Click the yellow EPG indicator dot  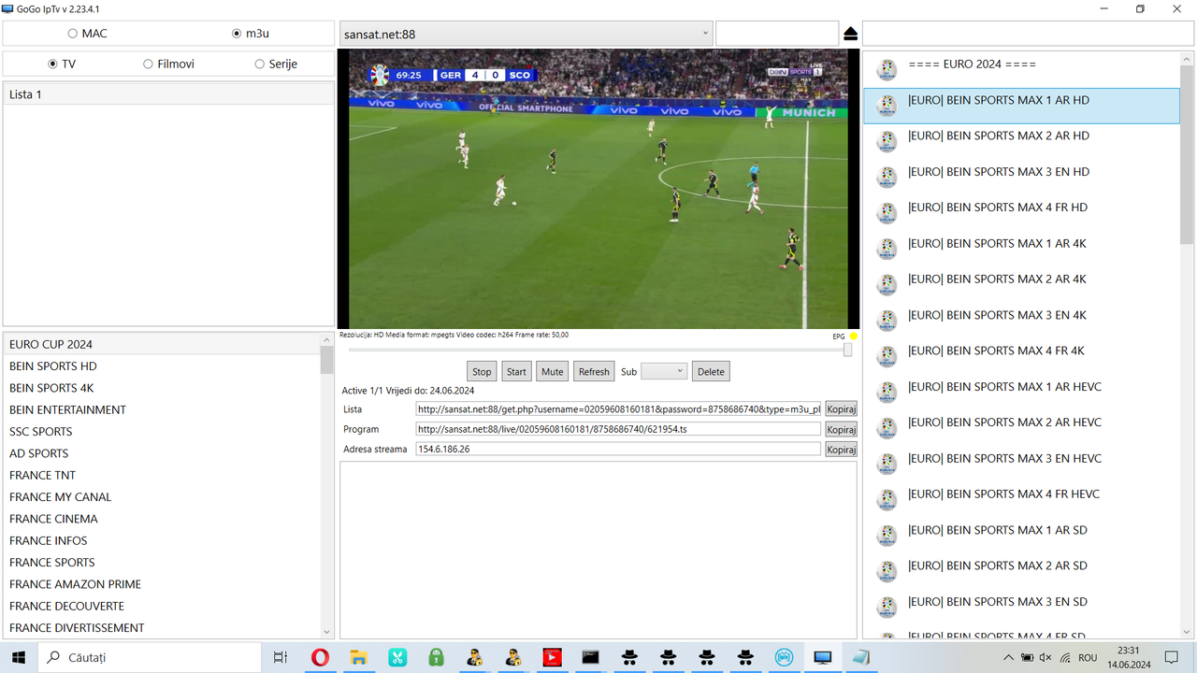(854, 336)
